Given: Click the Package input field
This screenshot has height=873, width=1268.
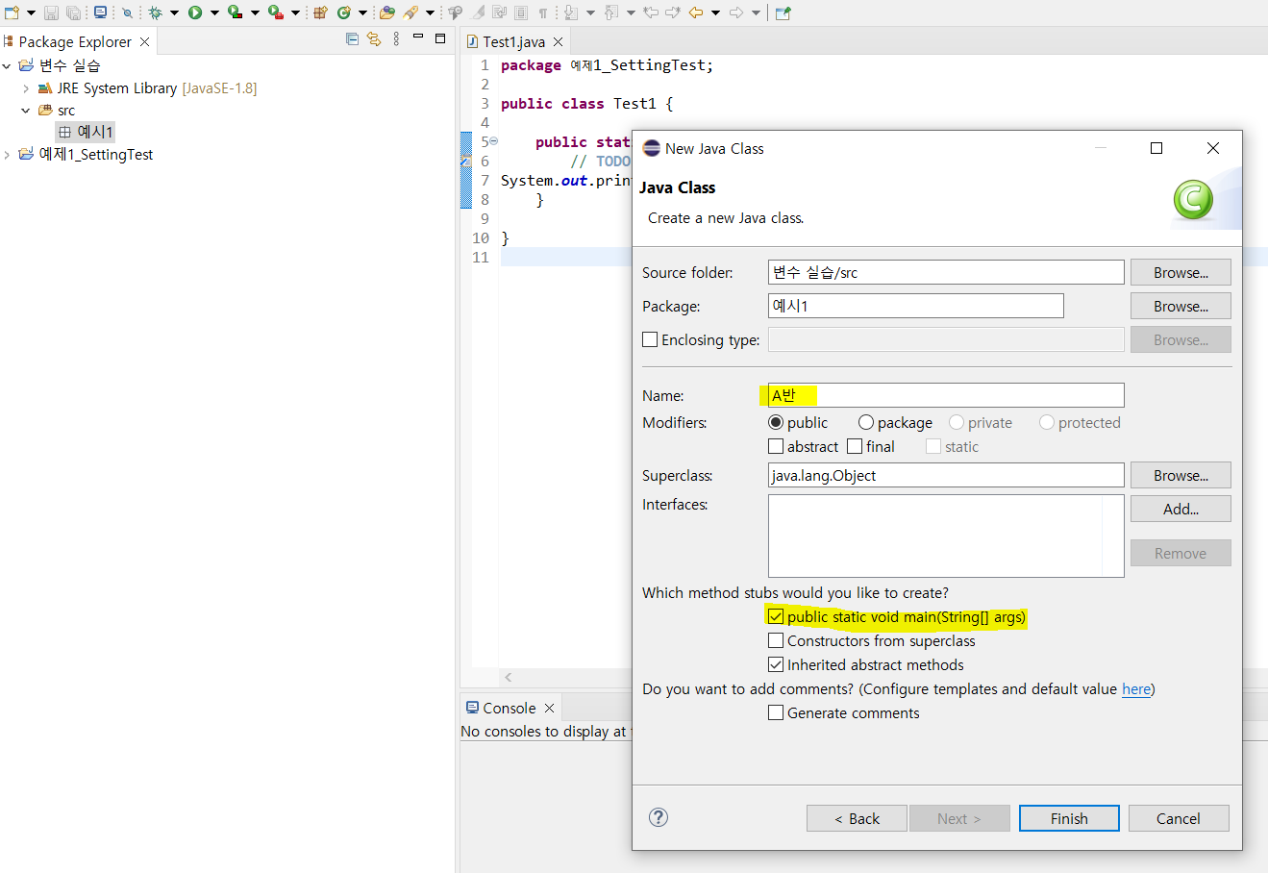Looking at the screenshot, I should 916,306.
